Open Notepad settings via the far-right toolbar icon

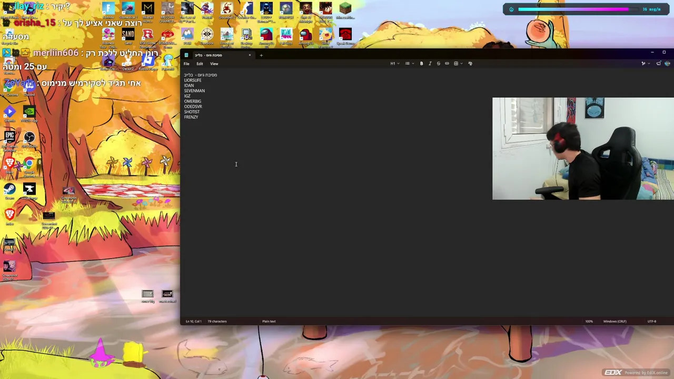click(x=668, y=64)
